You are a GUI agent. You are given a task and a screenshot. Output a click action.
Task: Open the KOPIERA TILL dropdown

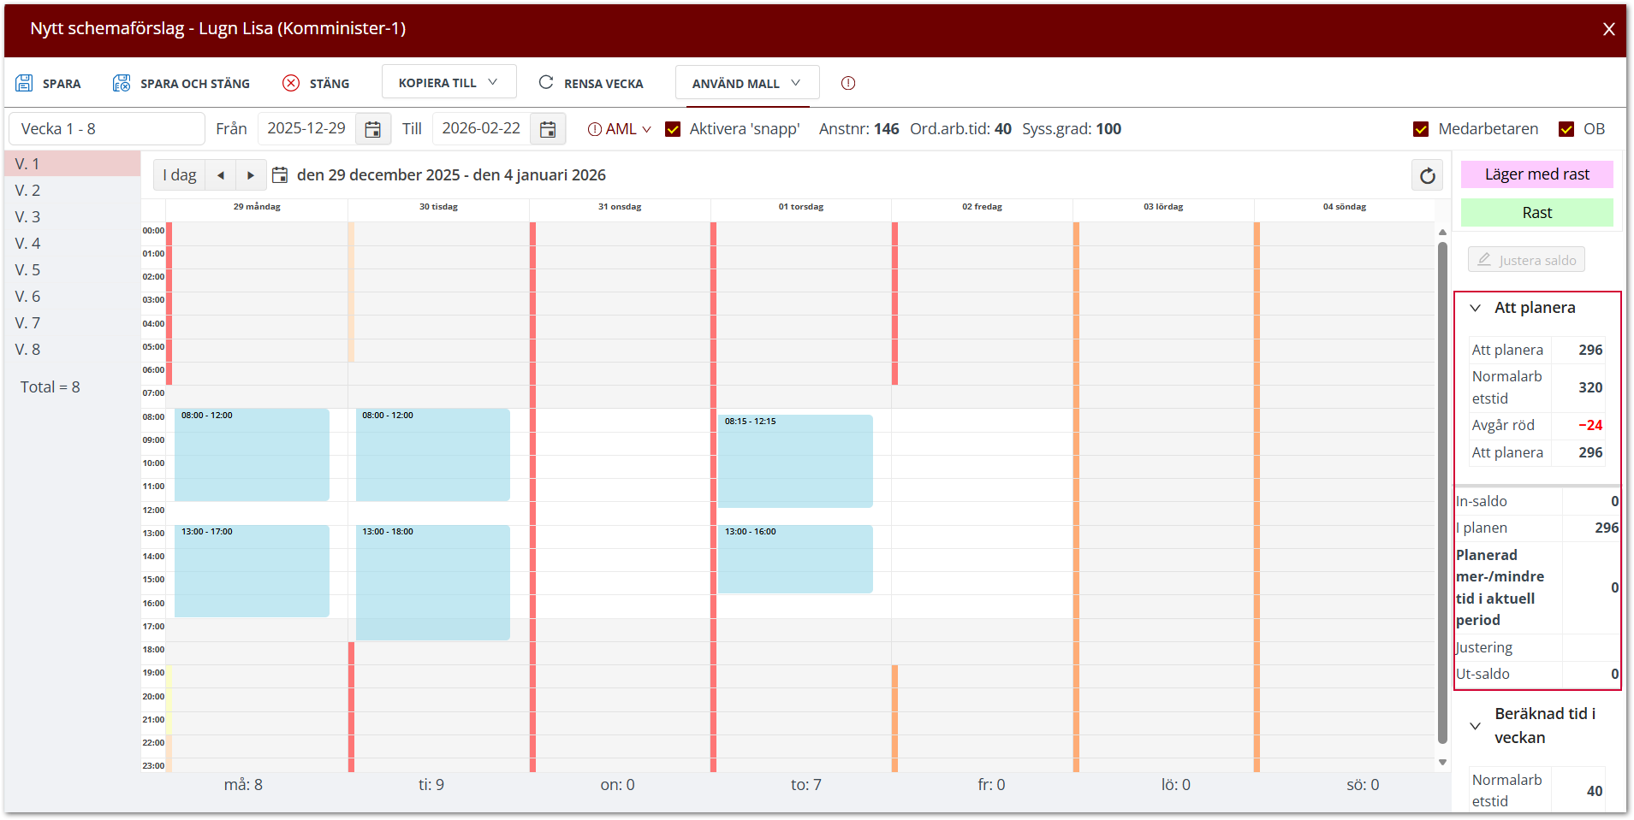pyautogui.click(x=449, y=82)
